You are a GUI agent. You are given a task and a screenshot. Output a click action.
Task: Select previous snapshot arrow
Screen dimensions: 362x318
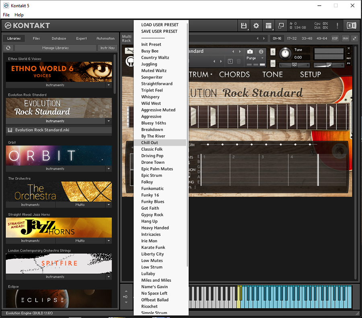214,61
